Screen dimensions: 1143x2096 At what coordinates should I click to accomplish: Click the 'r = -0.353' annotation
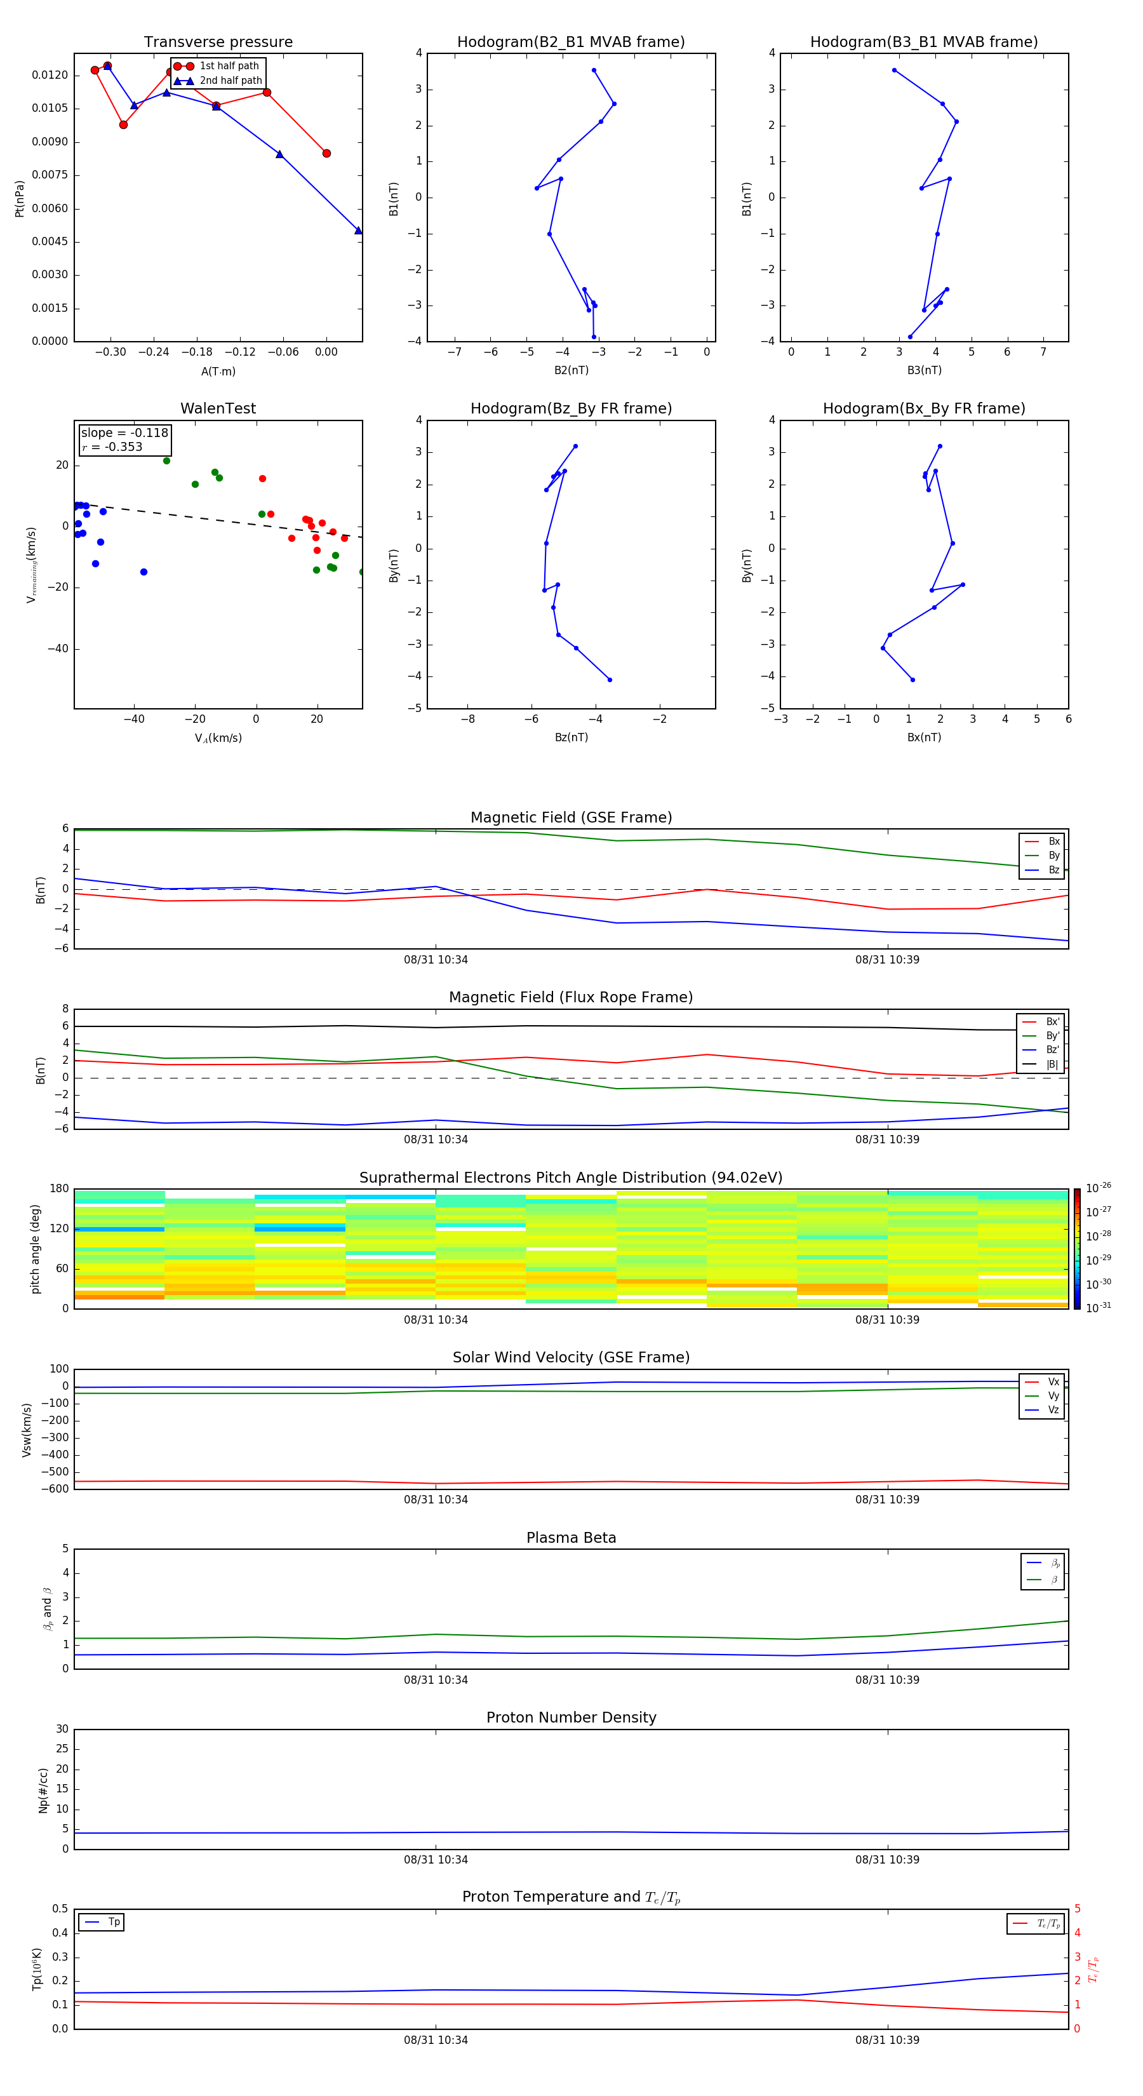point(112,447)
